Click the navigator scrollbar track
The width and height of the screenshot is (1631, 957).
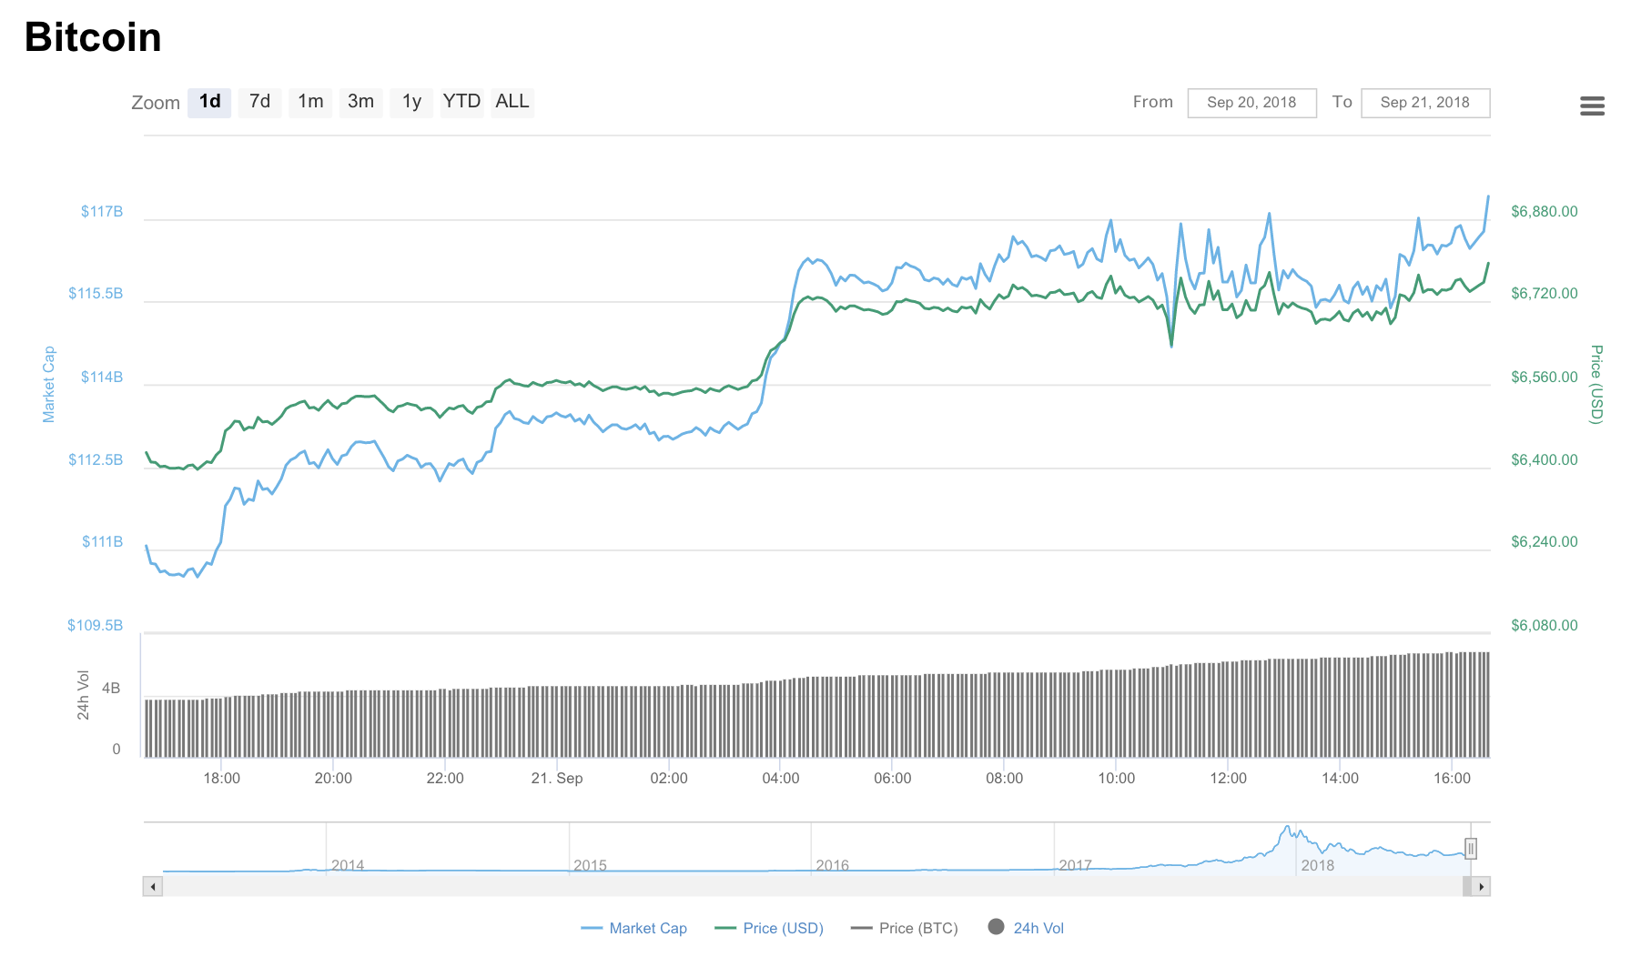(812, 887)
